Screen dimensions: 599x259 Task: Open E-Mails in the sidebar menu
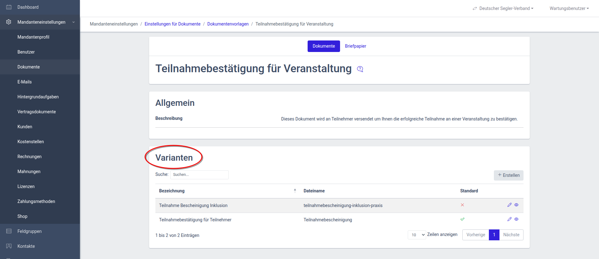point(25,82)
